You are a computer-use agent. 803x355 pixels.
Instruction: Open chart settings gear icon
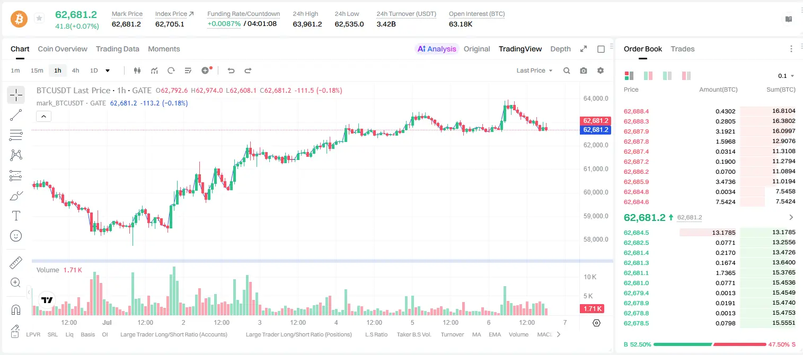click(601, 70)
